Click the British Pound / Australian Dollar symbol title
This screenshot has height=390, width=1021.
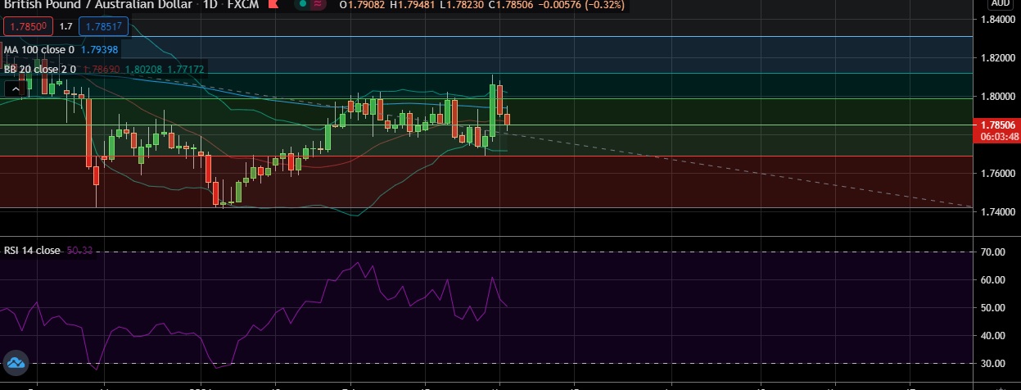(97, 4)
